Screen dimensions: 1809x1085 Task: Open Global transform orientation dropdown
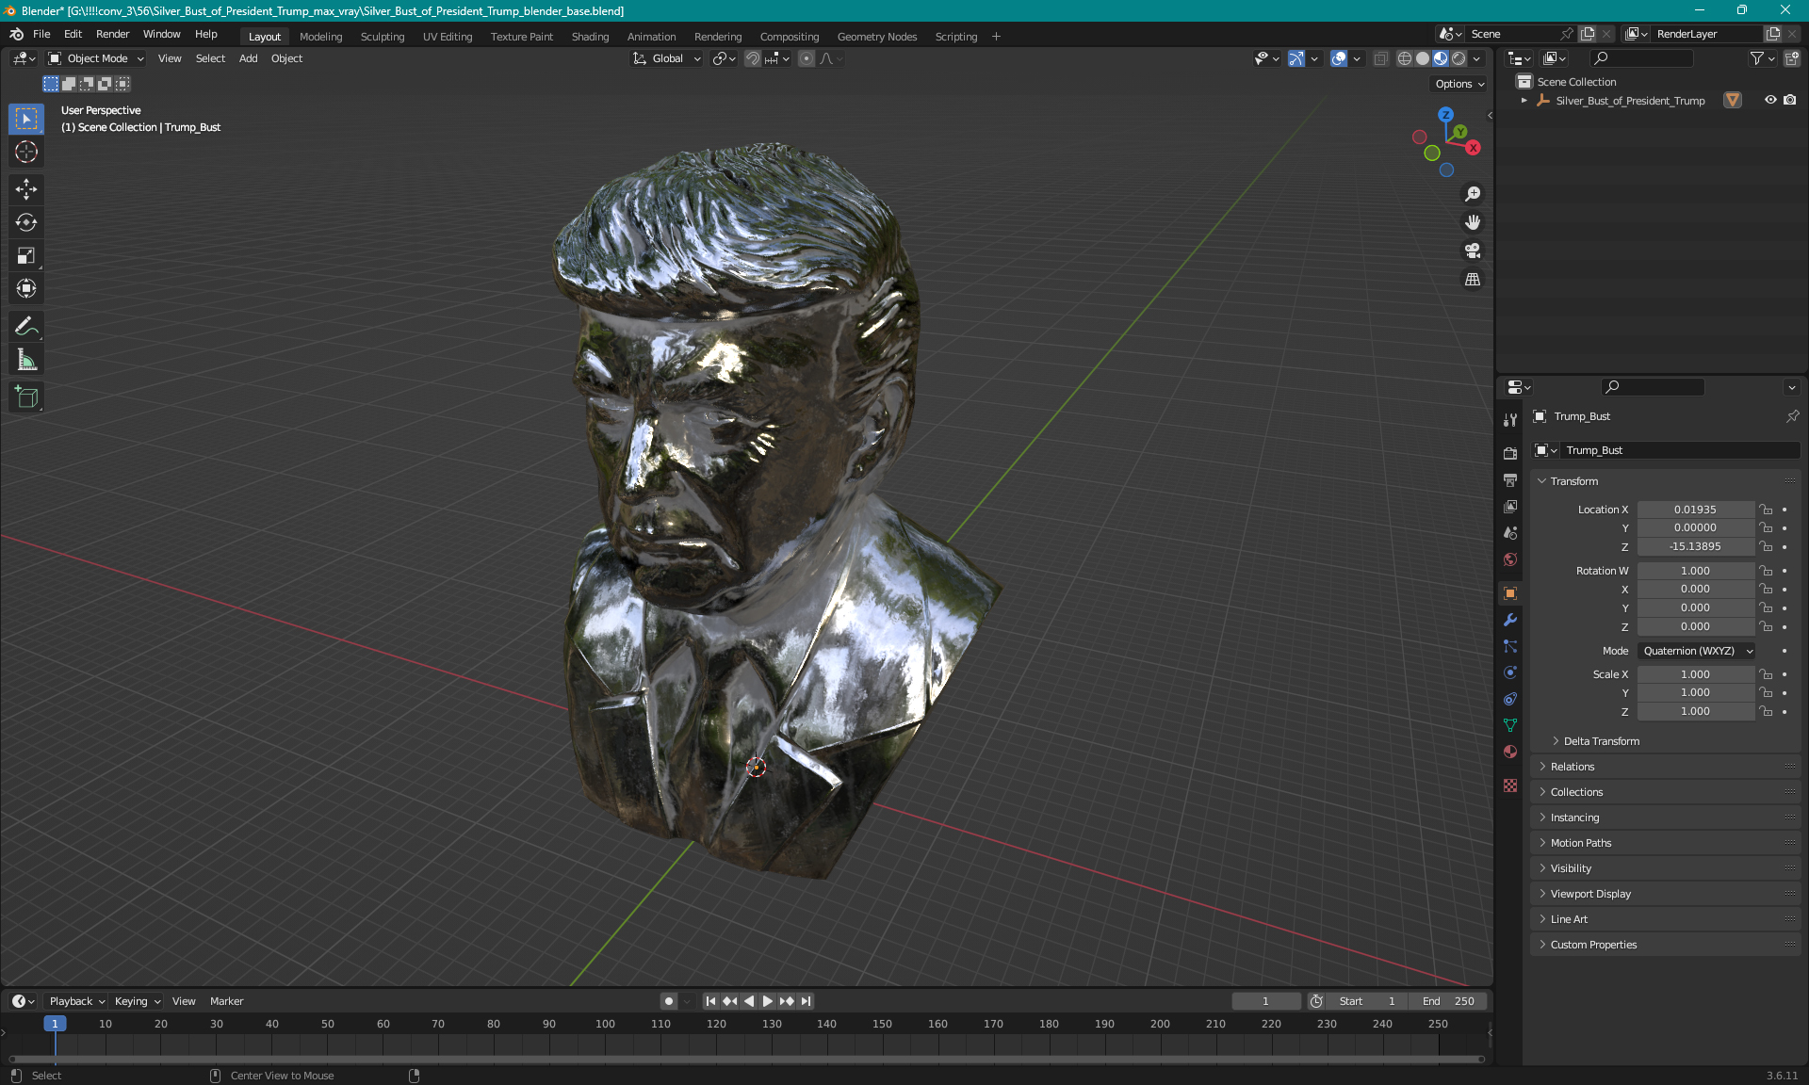click(667, 58)
